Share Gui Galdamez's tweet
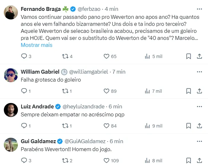 pyautogui.click(x=199, y=161)
